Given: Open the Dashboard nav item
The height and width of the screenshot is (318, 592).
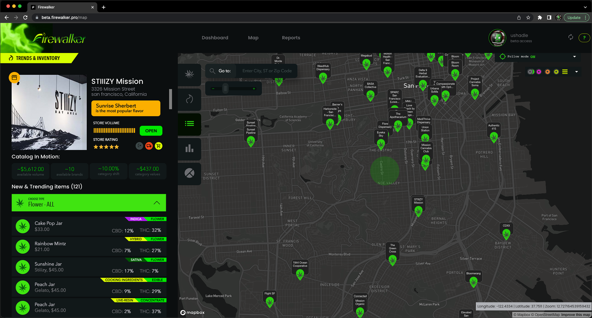Looking at the screenshot, I should pos(215,38).
